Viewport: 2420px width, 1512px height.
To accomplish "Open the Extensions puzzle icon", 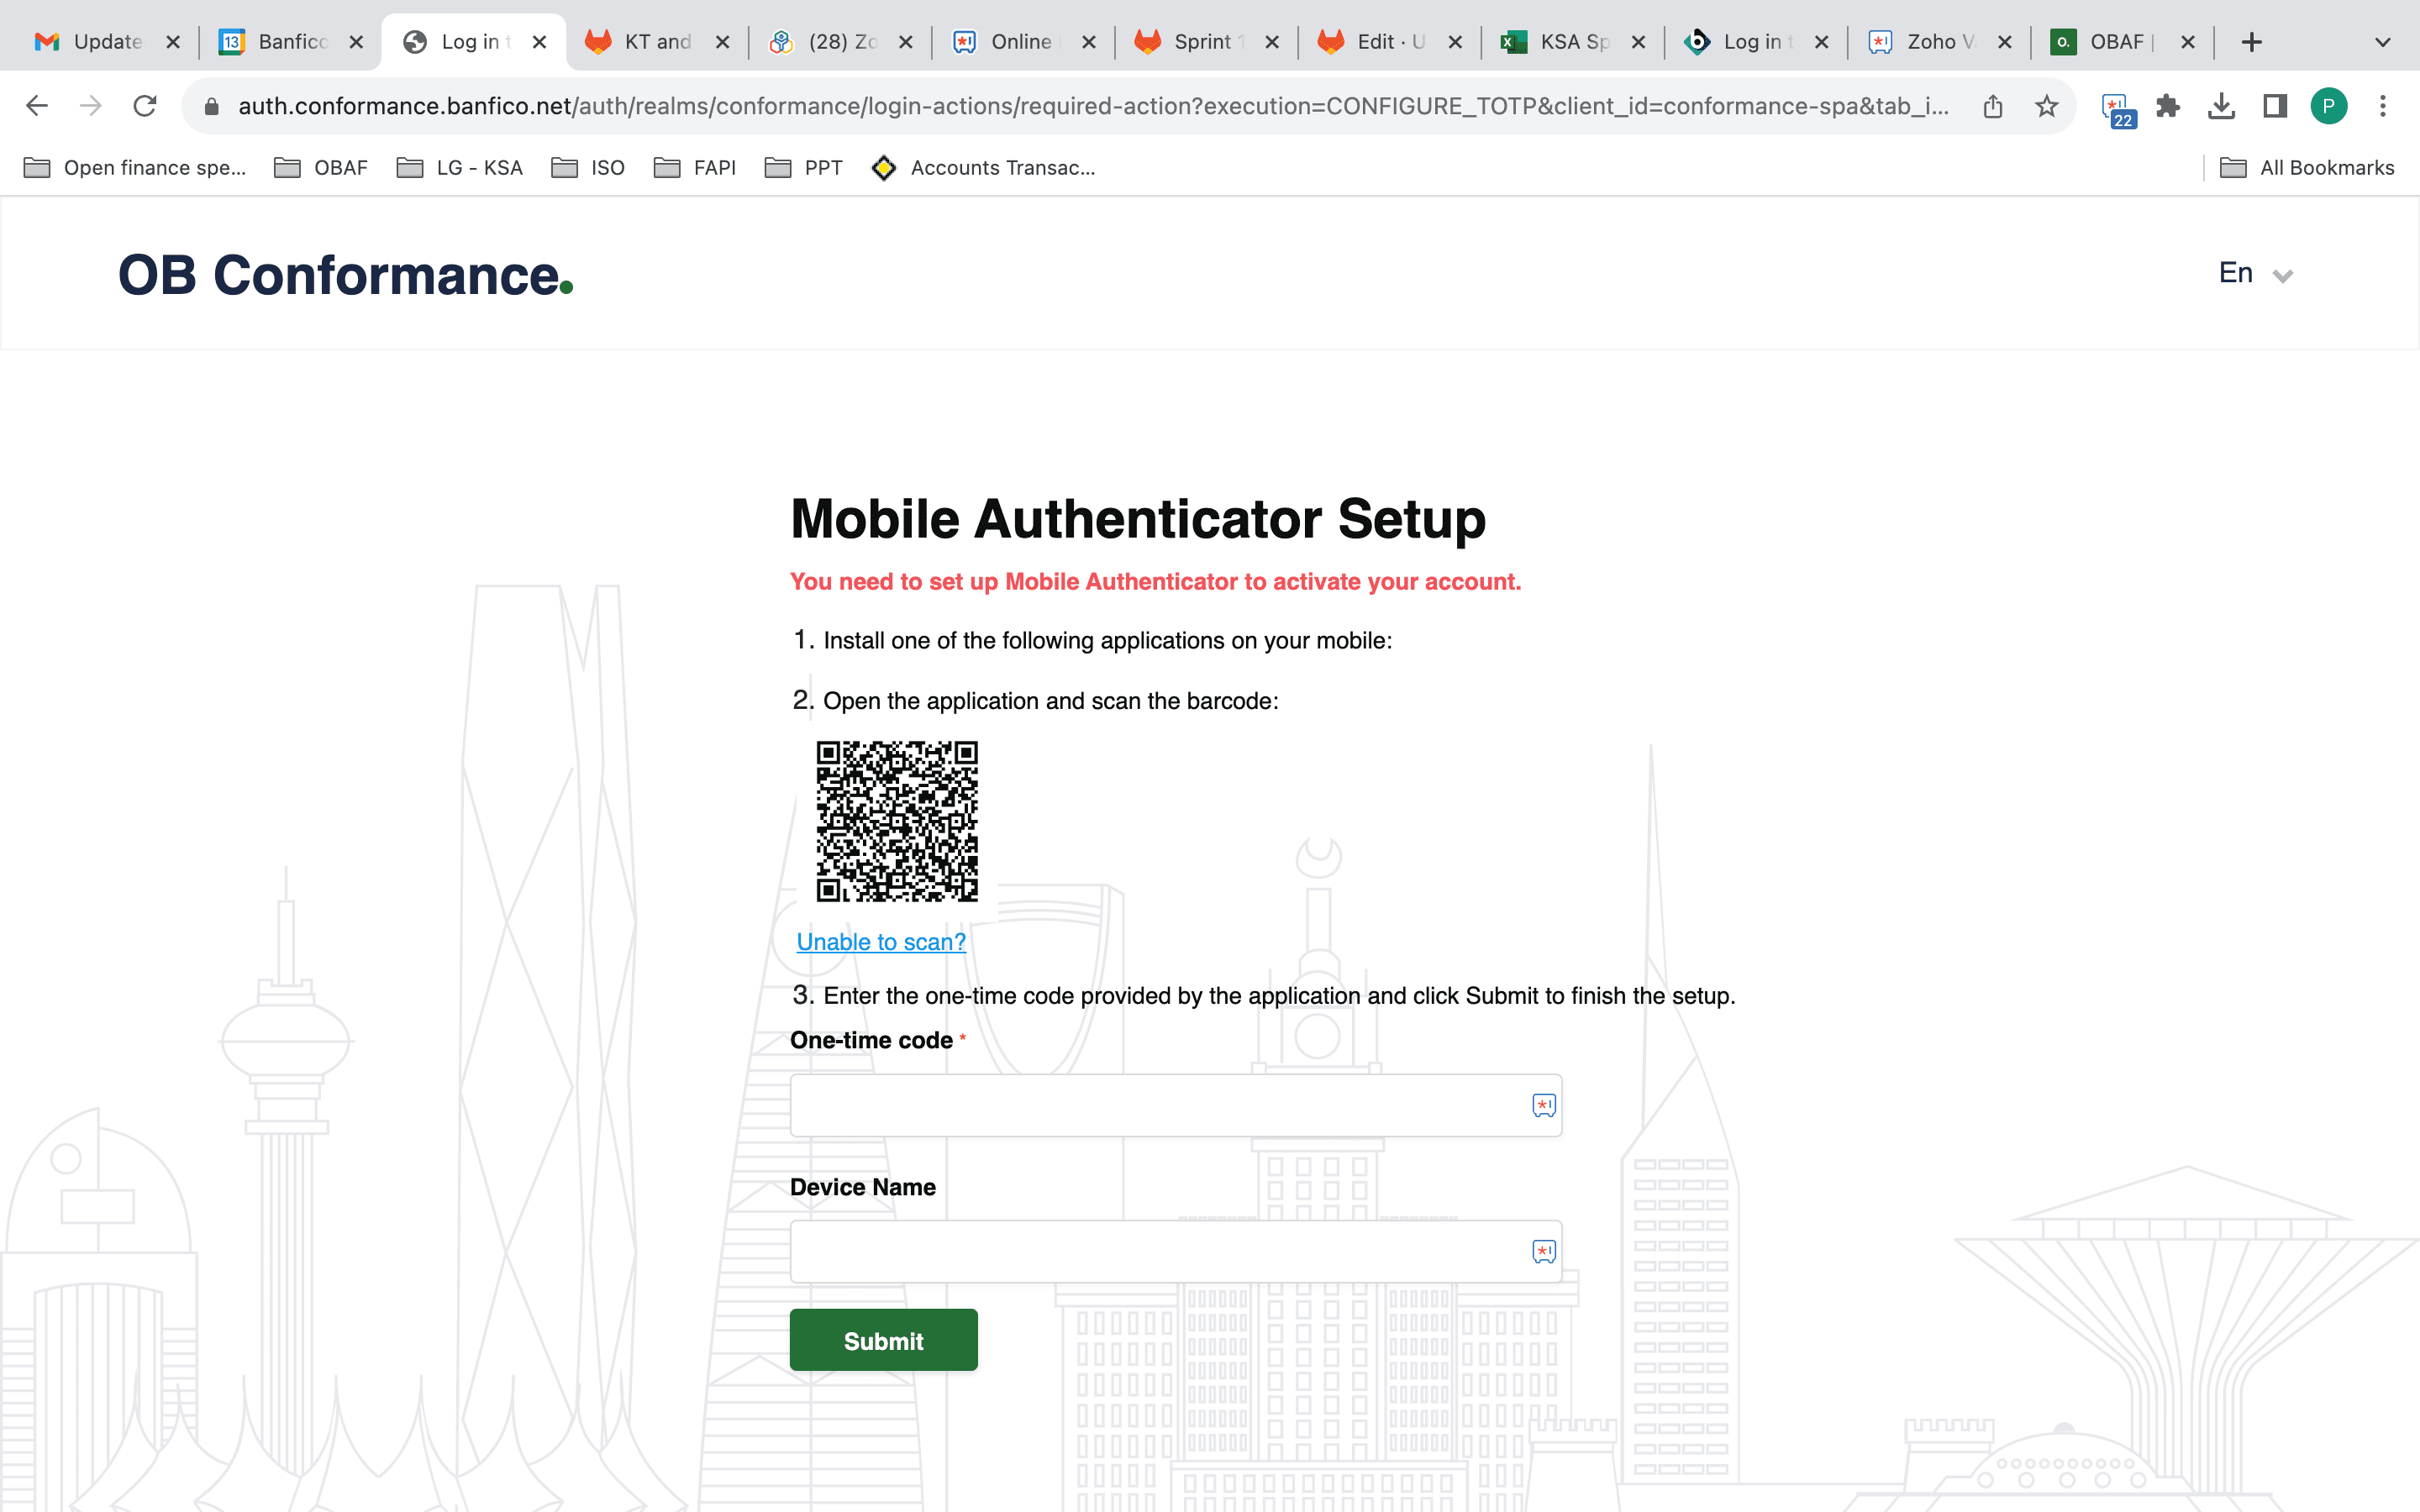I will pyautogui.click(x=2168, y=106).
